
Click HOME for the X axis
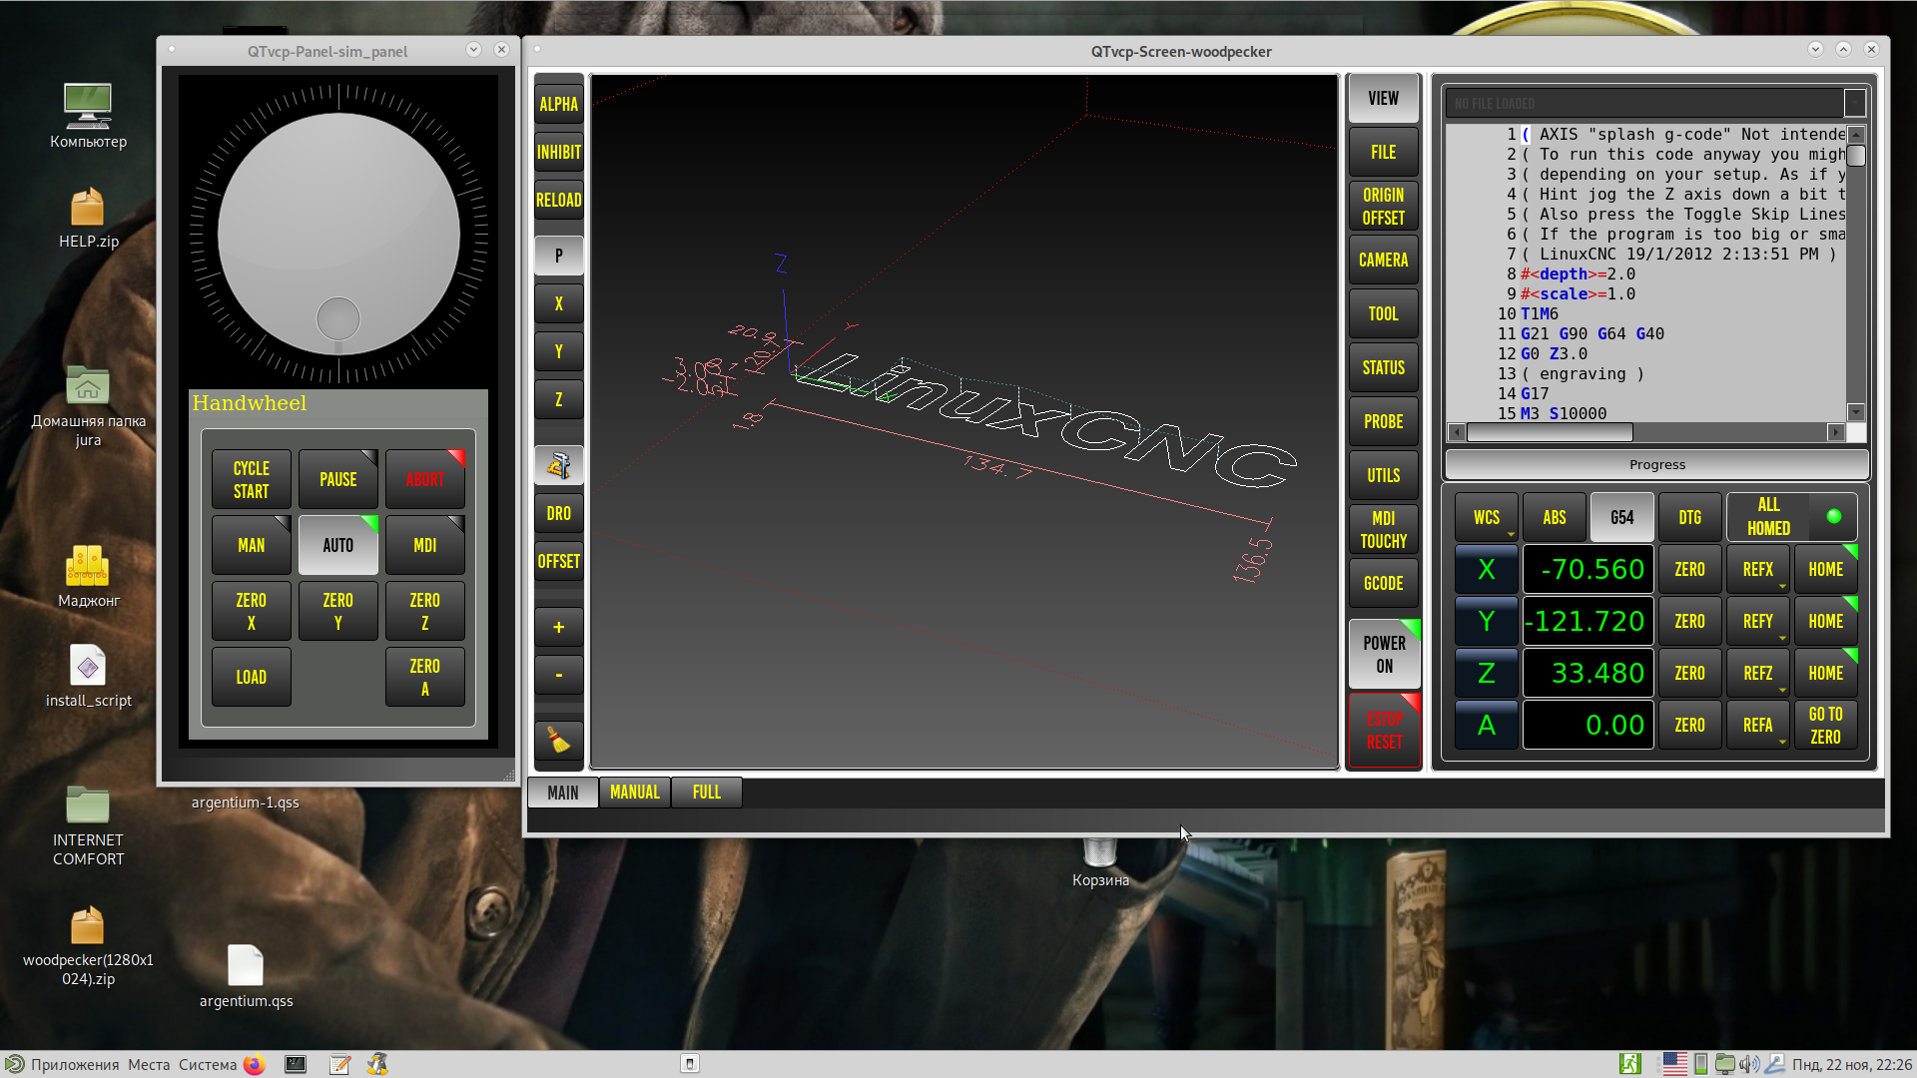pos(1825,569)
